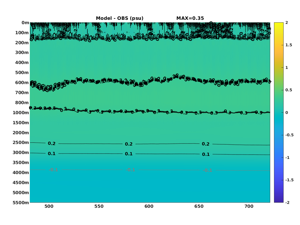Click the leftmost red '-0.1' contour label
This screenshot has height=225, width=300.
tap(53, 170)
